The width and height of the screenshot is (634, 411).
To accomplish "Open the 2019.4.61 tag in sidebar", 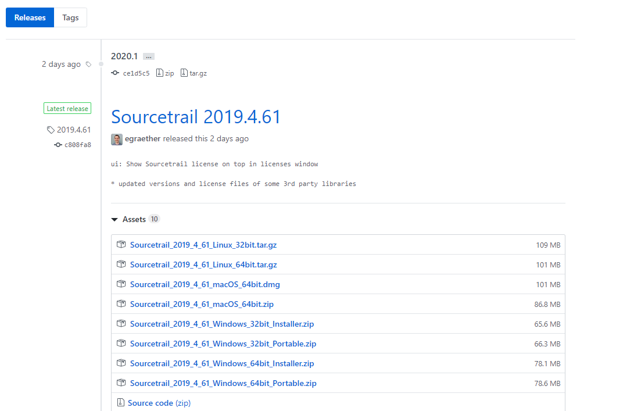I will coord(74,130).
